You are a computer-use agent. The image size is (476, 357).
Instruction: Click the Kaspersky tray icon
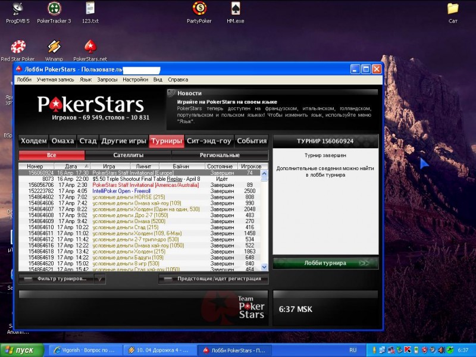click(x=408, y=350)
